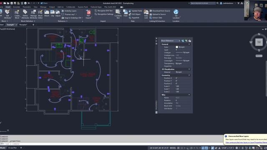Select the Clip reference tool
The height and width of the screenshot is (150, 267).
pos(53,13)
